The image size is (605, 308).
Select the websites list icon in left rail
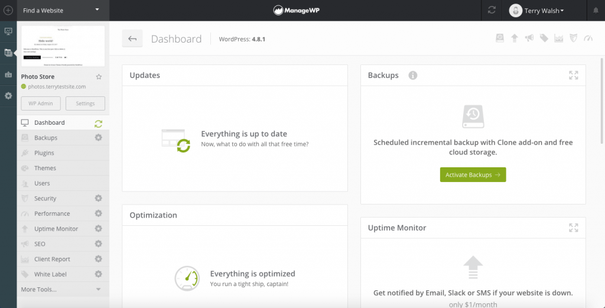tap(8, 53)
